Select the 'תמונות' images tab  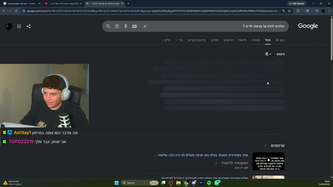coord(256,40)
